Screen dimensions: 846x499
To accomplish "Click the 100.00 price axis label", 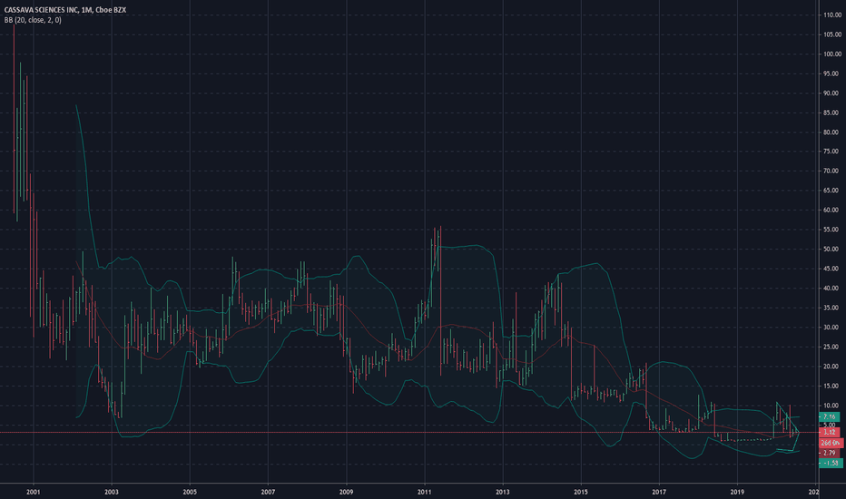I will (832, 54).
